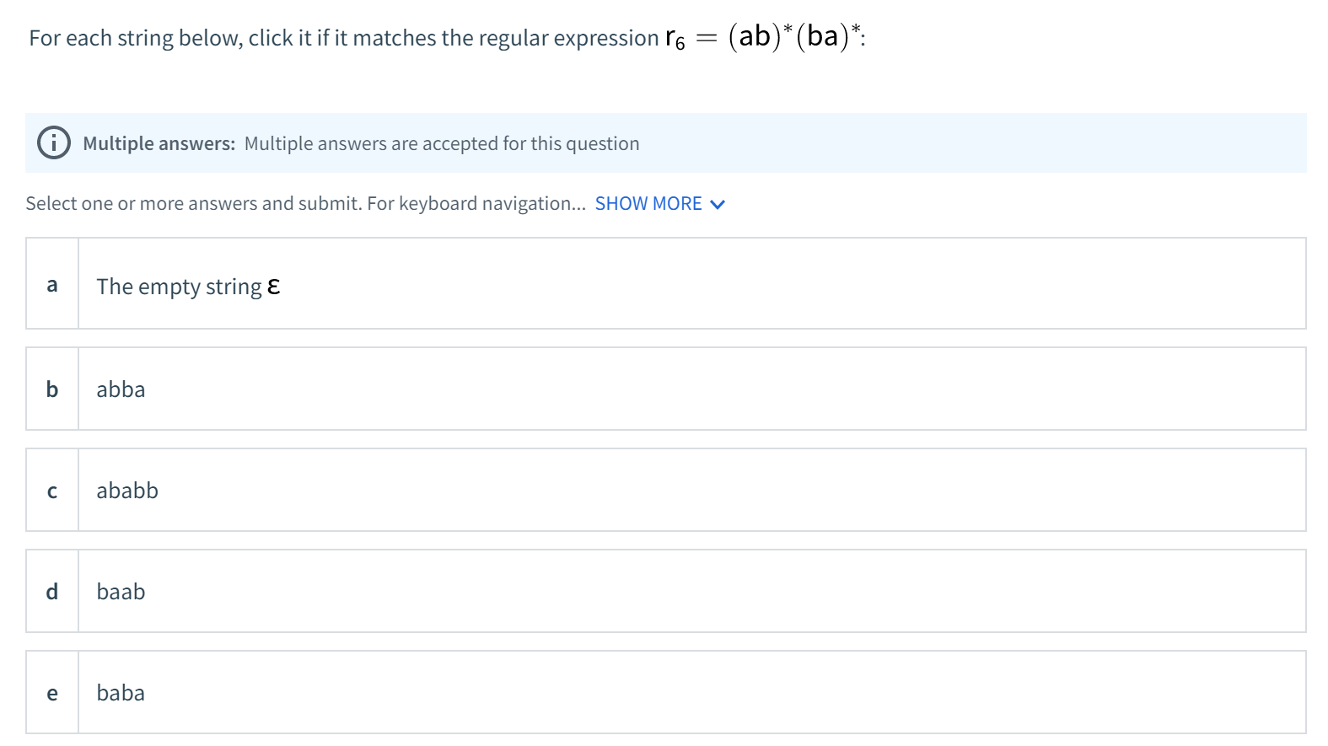Select answer letter box 'a'
The image size is (1328, 746).
[52, 284]
